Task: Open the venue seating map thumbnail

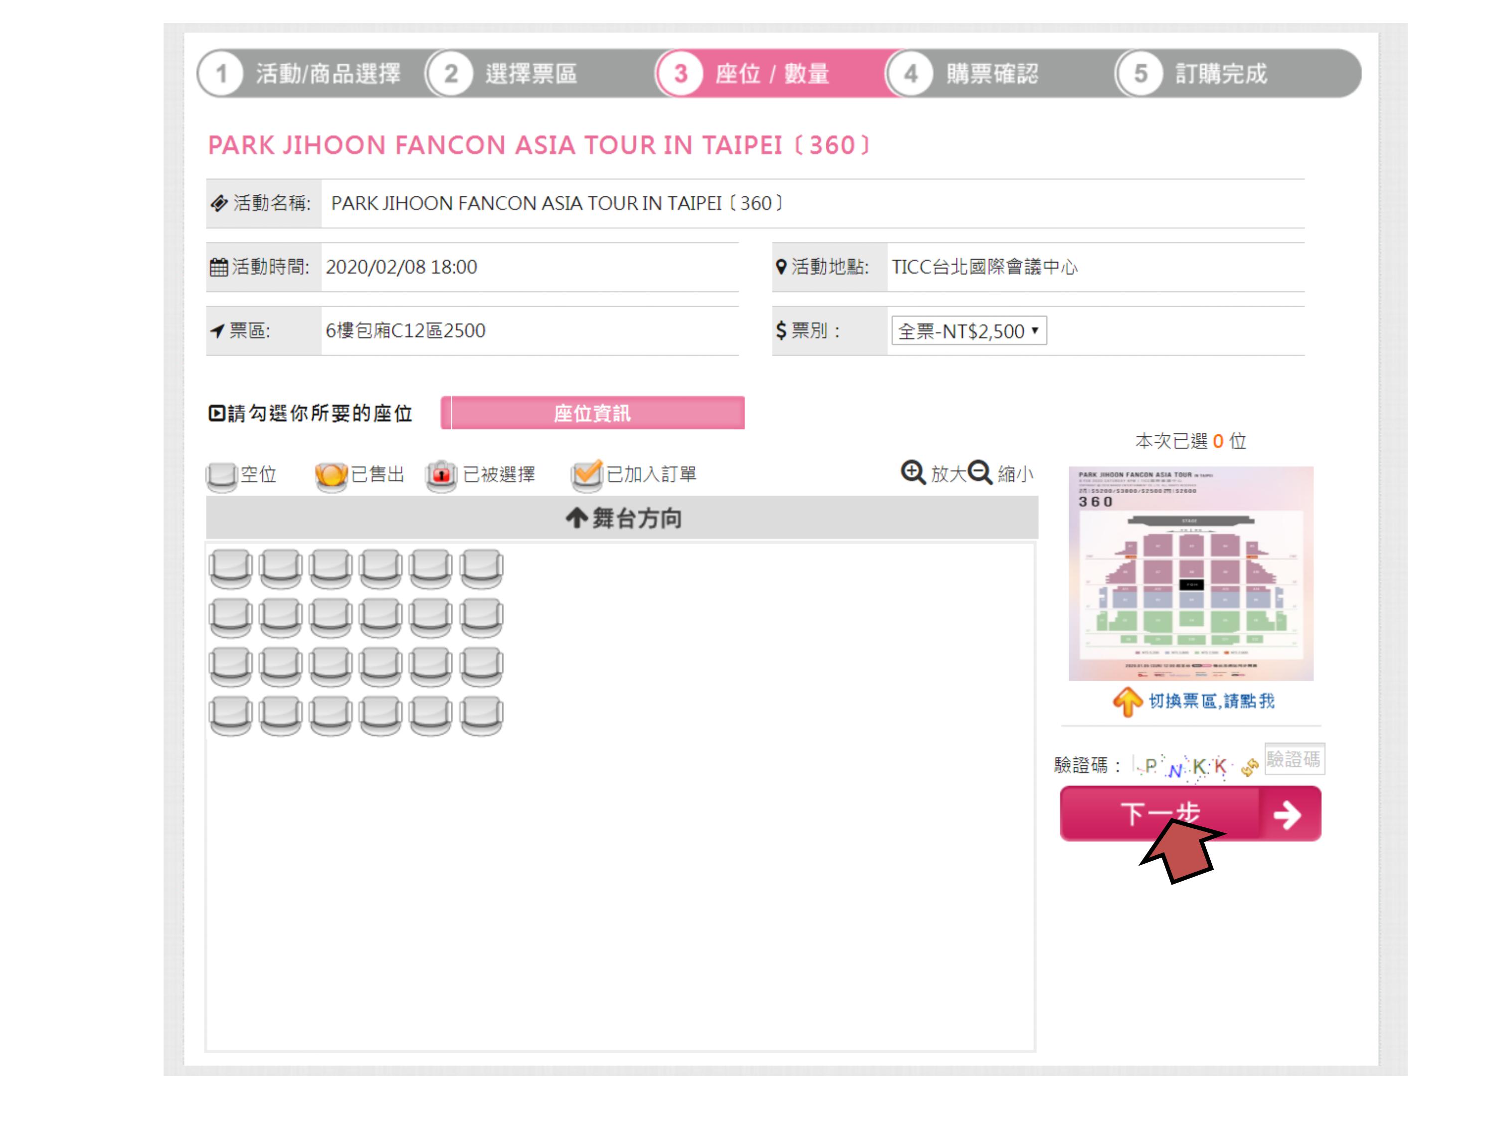Action: pyautogui.click(x=1190, y=573)
